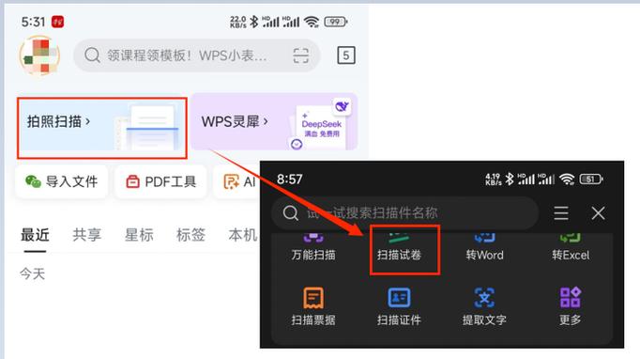Screen dimensions: 640x359
Task: Select 万能扫描 scan mode
Action: pos(313,248)
